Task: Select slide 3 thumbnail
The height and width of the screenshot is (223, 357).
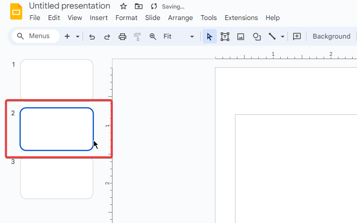Action: [56, 178]
